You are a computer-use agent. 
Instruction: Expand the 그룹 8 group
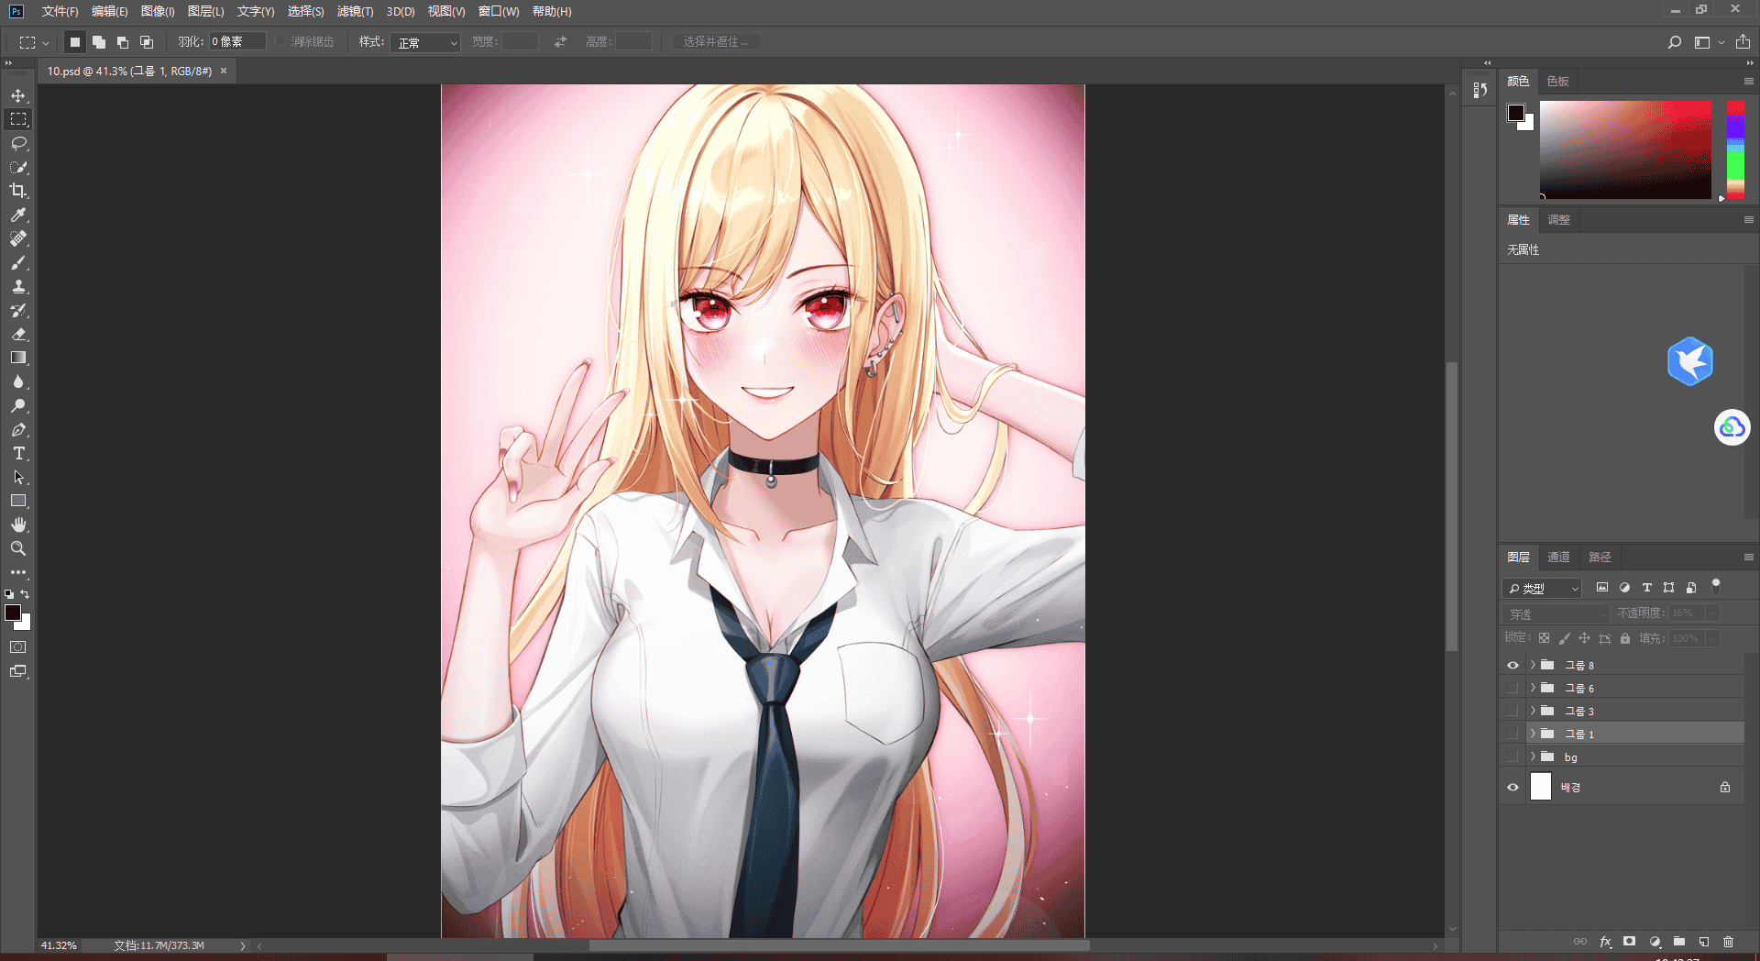tap(1533, 665)
